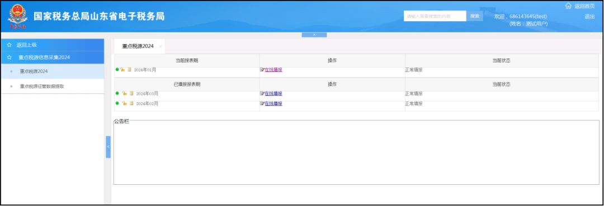The width and height of the screenshot is (604, 206).
Task: Click 退出 to log out
Action: pos(589,17)
